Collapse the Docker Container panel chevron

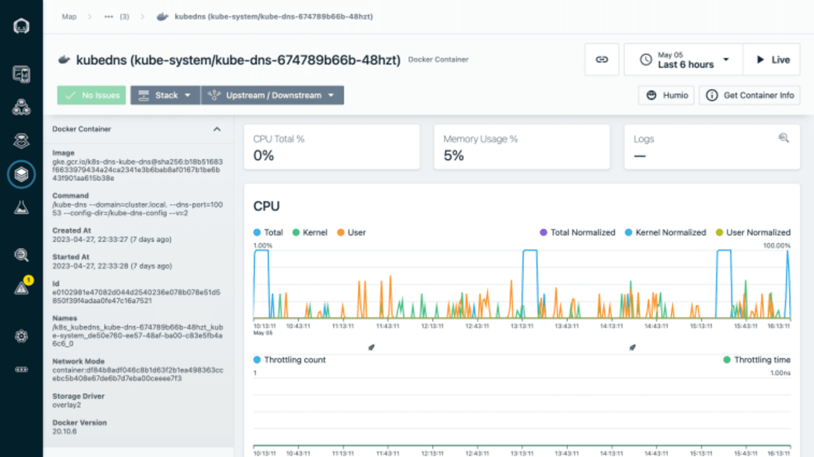217,129
